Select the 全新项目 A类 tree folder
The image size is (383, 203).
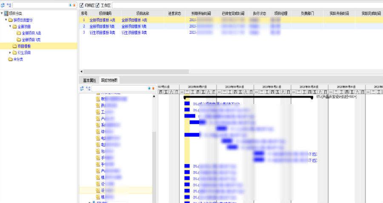[31, 33]
